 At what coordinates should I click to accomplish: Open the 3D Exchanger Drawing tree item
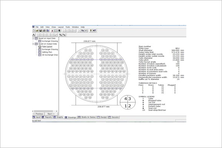click(50, 55)
